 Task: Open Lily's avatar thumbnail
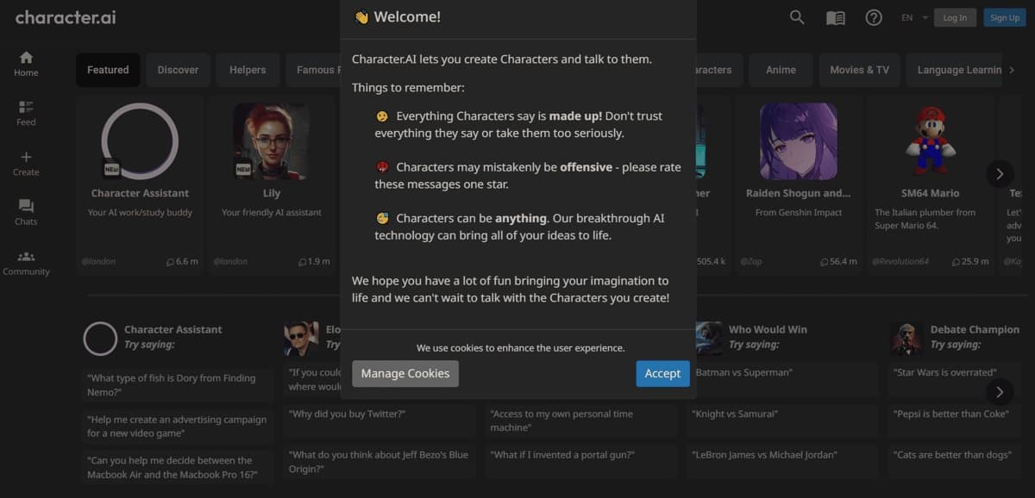pos(272,141)
